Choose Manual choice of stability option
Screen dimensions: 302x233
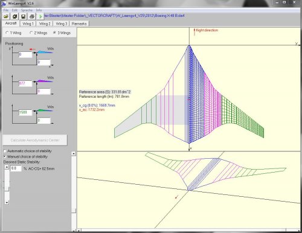(5, 156)
